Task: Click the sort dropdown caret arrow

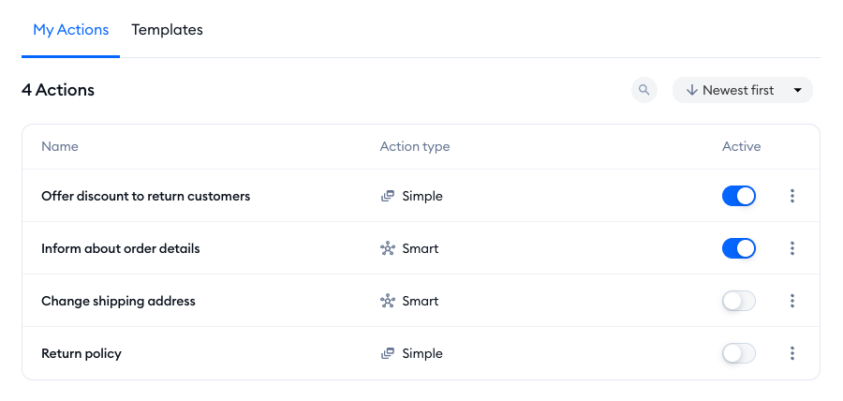Action: (798, 90)
